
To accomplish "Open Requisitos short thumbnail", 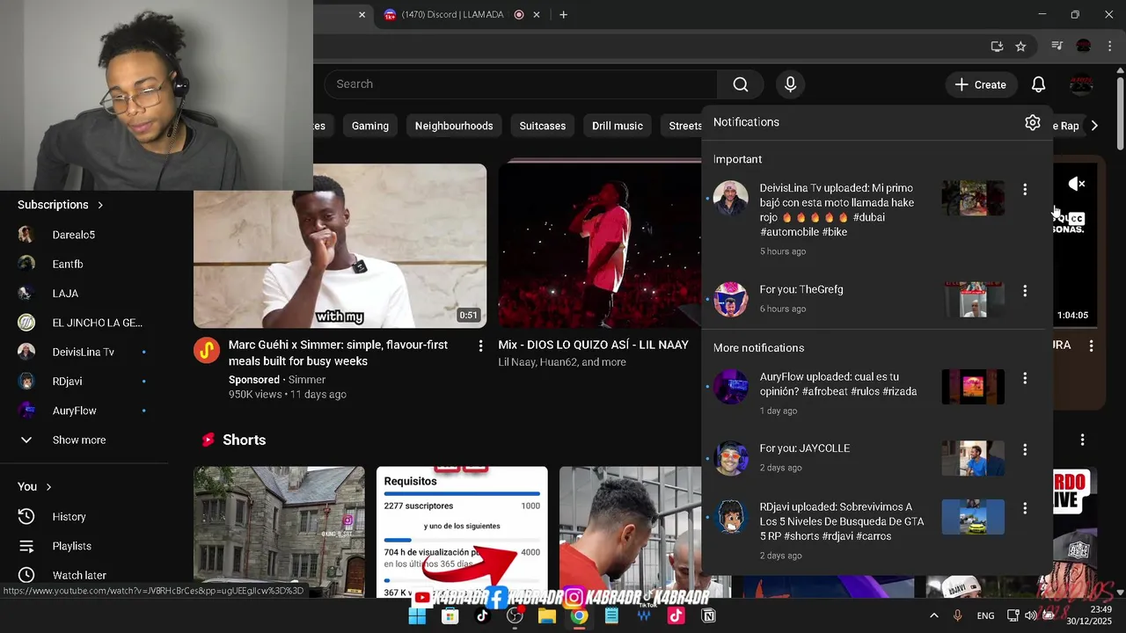I will tap(462, 532).
